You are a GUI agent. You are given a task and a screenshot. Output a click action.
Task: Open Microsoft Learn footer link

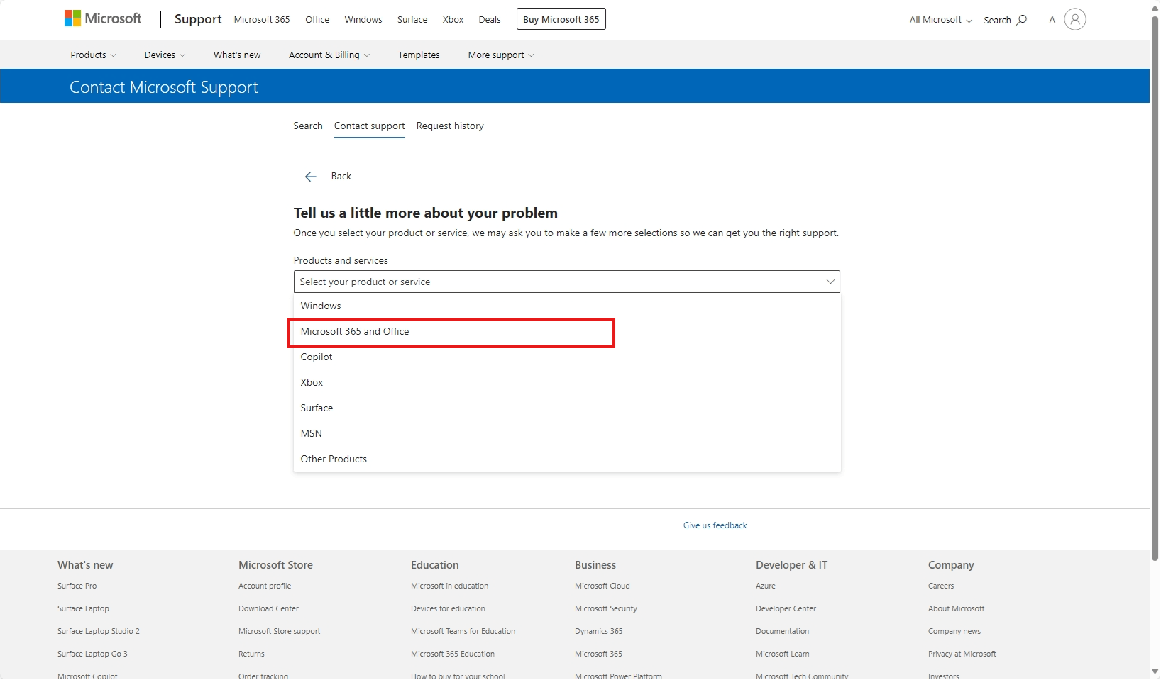(783, 654)
